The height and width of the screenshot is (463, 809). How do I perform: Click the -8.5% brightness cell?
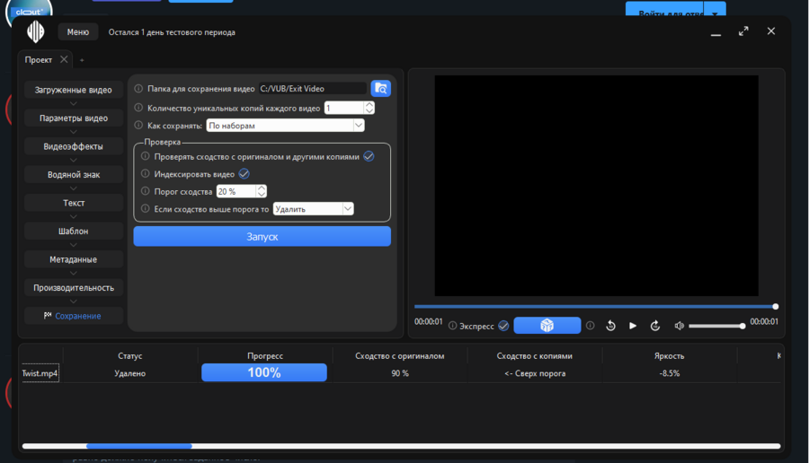[669, 373]
